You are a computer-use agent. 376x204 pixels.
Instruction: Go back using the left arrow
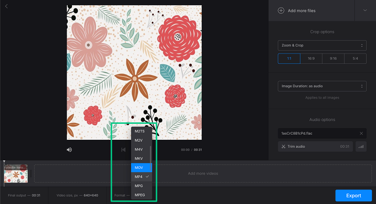coord(7,7)
